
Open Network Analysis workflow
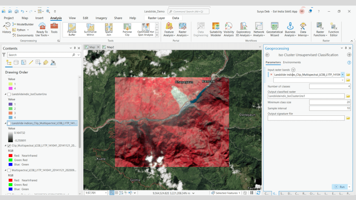pyautogui.click(x=259, y=29)
